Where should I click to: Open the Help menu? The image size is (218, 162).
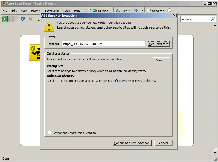(x=77, y=11)
